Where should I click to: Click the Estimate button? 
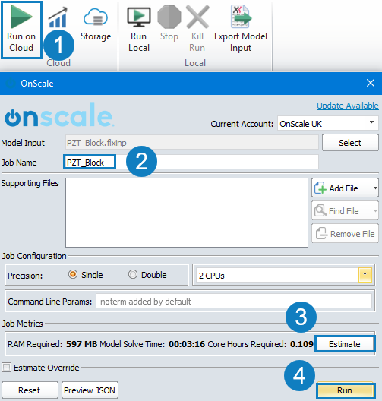[345, 344]
